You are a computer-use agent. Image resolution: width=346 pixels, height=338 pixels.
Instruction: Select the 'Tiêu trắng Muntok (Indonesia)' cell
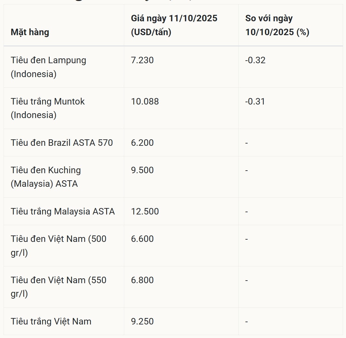click(48, 108)
